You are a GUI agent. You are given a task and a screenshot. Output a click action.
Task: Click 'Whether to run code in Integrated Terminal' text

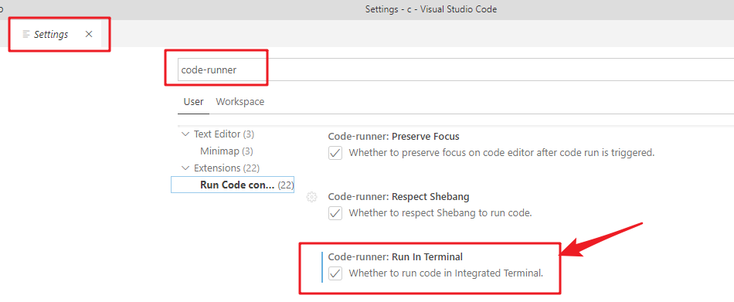click(446, 273)
